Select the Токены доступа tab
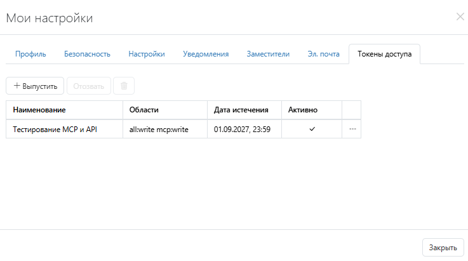The image size is (468, 261). [x=384, y=54]
